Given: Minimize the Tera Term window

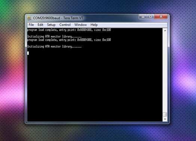Looking at the screenshot, I should click(x=143, y=16).
